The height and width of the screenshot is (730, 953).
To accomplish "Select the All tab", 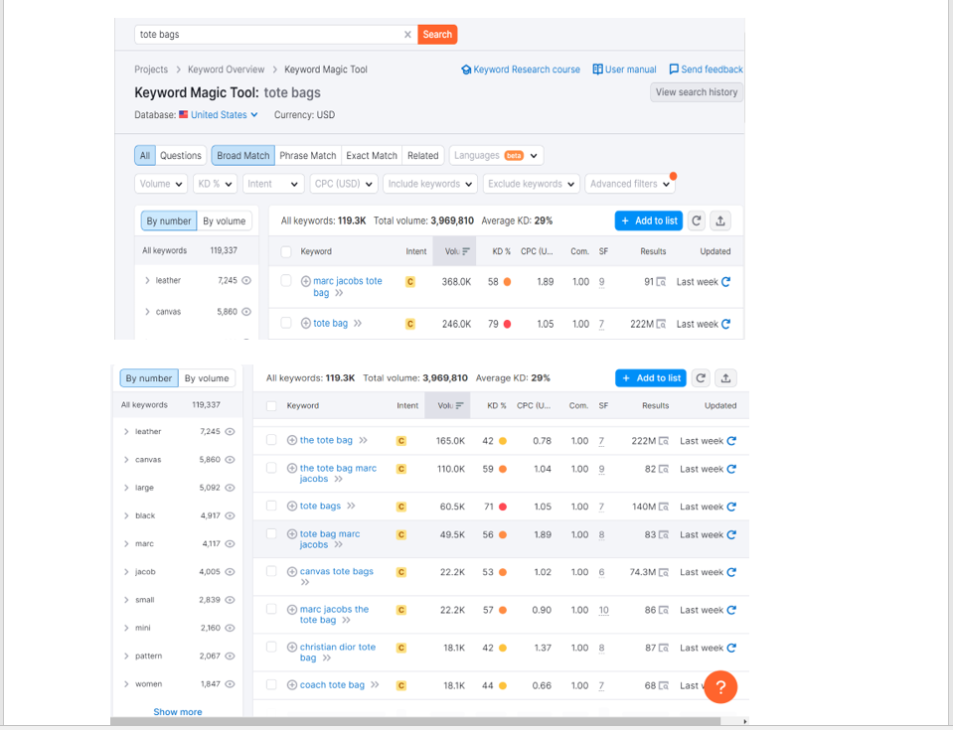I will coord(145,156).
